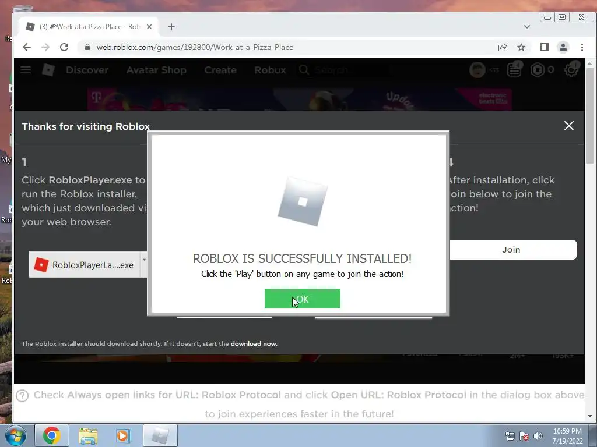Open the Chrome profile avatar icon
597x447 pixels.
563,47
